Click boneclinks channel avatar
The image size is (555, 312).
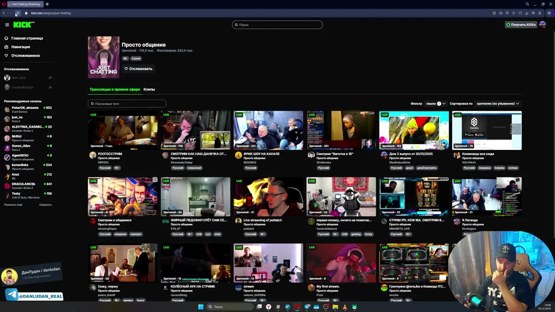pos(7,166)
